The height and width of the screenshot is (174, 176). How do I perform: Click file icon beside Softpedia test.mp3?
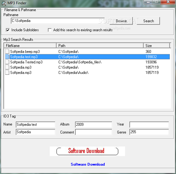tap(7, 57)
